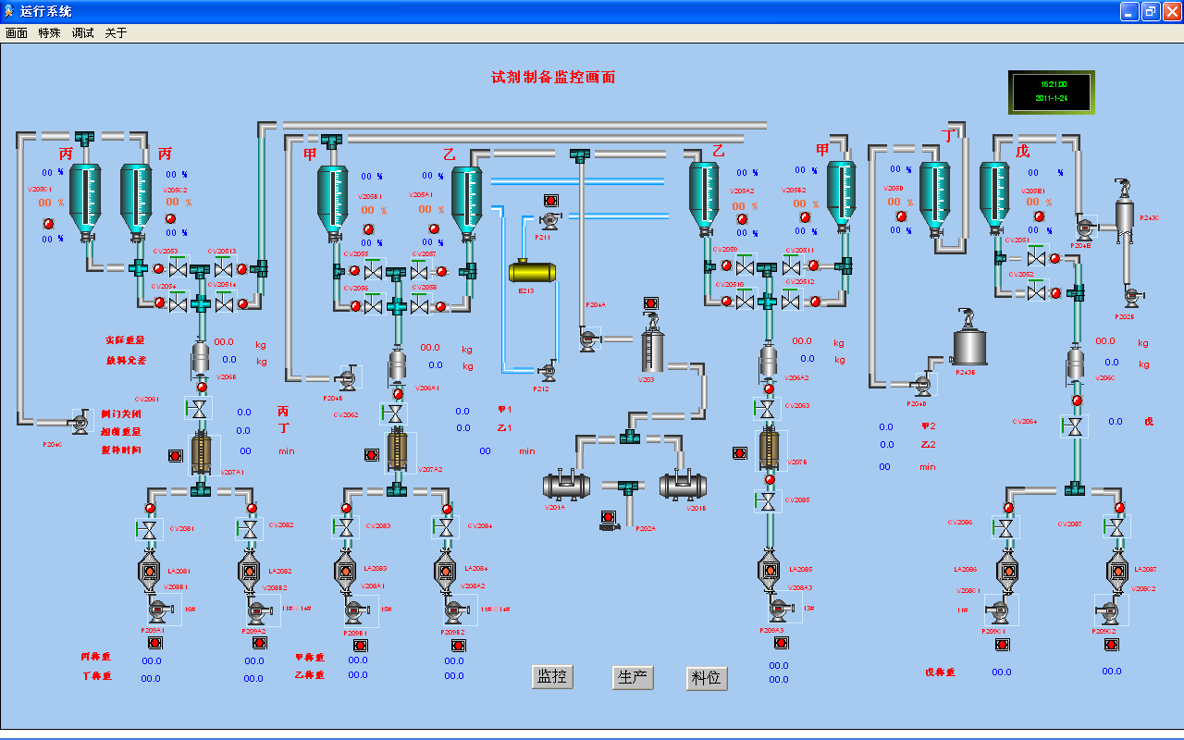Toggle valve CV2051
1184x740 pixels.
point(1037,259)
